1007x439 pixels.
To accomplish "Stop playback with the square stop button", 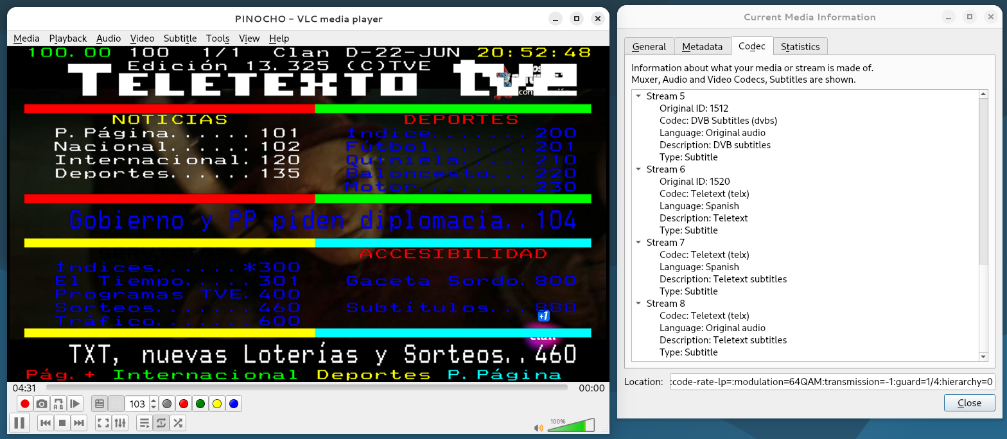I will [62, 422].
